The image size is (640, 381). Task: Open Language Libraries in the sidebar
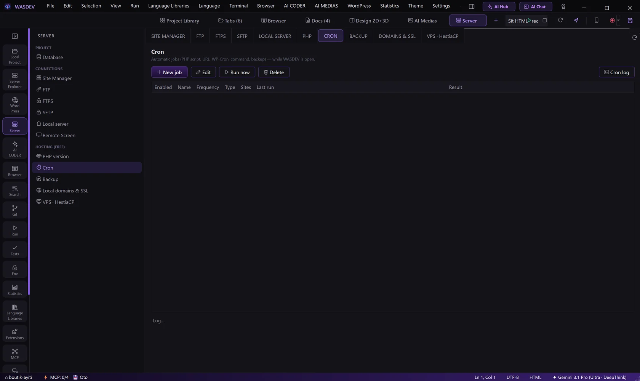[x=15, y=312]
